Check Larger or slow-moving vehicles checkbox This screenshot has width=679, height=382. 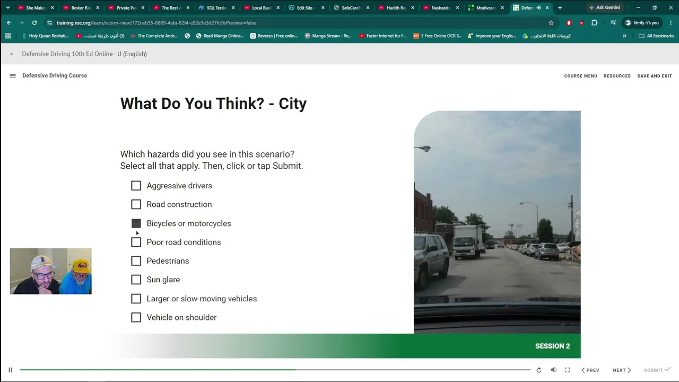pyautogui.click(x=136, y=299)
